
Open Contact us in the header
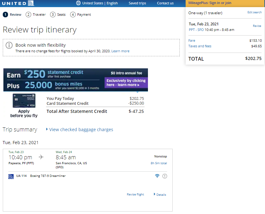pos(165,3)
